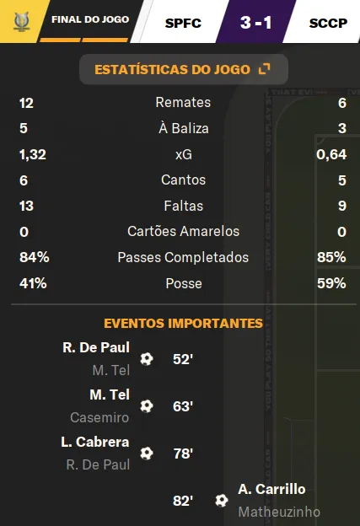
Task: Click assist provider Matheuzinho
Action: pyautogui.click(x=279, y=513)
